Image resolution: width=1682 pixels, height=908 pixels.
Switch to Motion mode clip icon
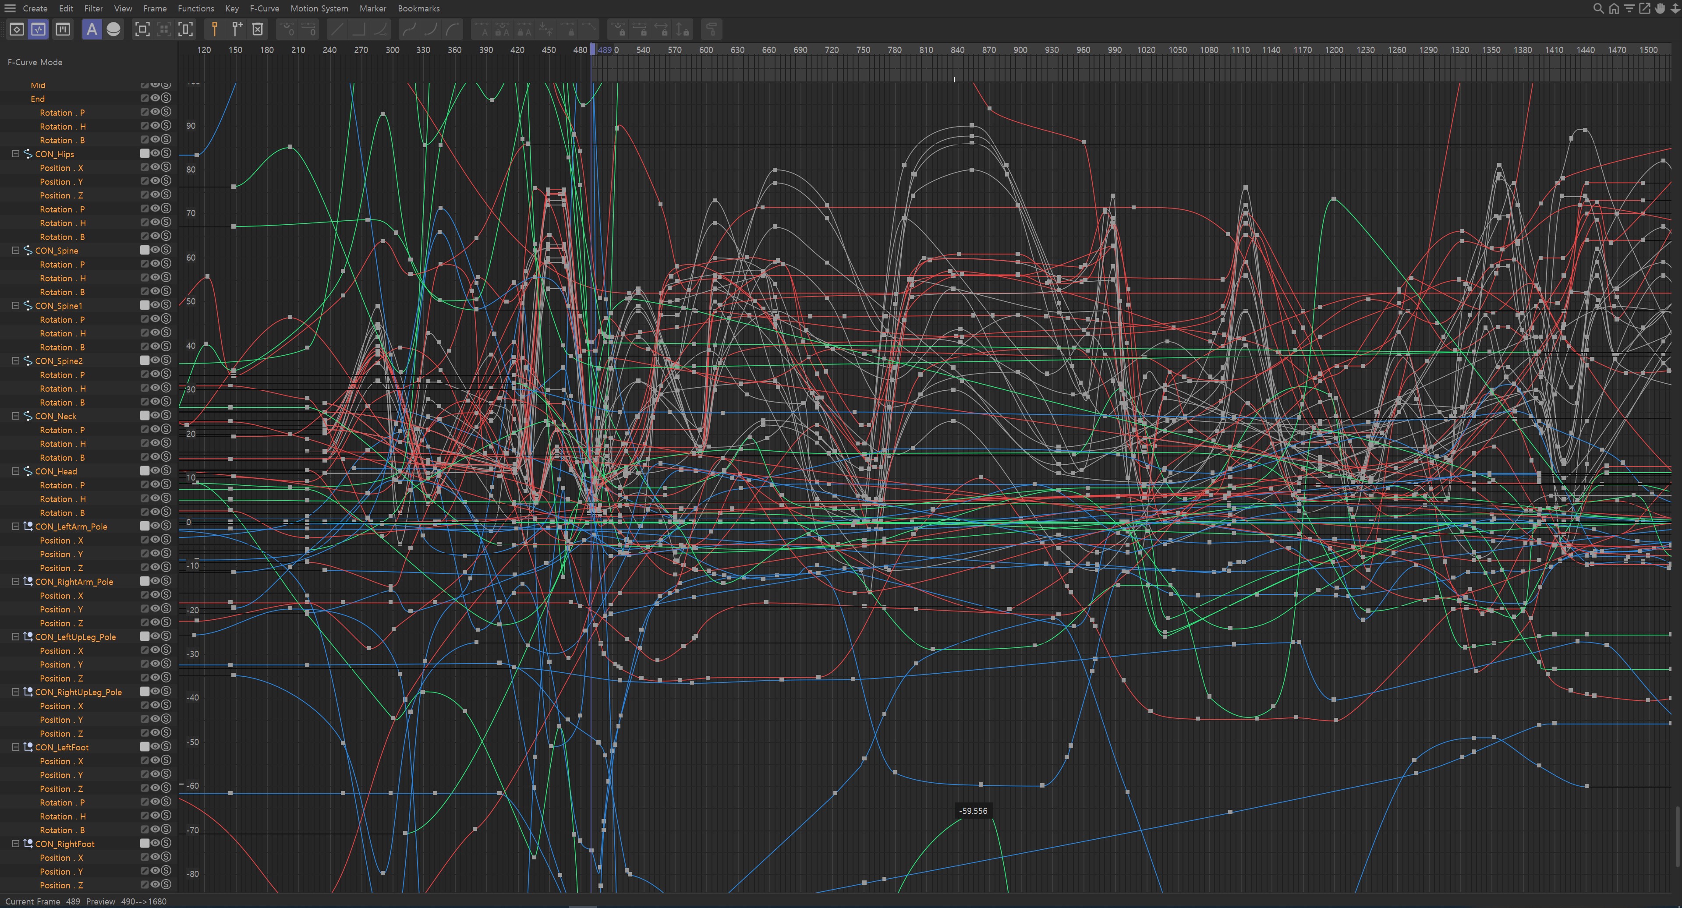coord(63,29)
